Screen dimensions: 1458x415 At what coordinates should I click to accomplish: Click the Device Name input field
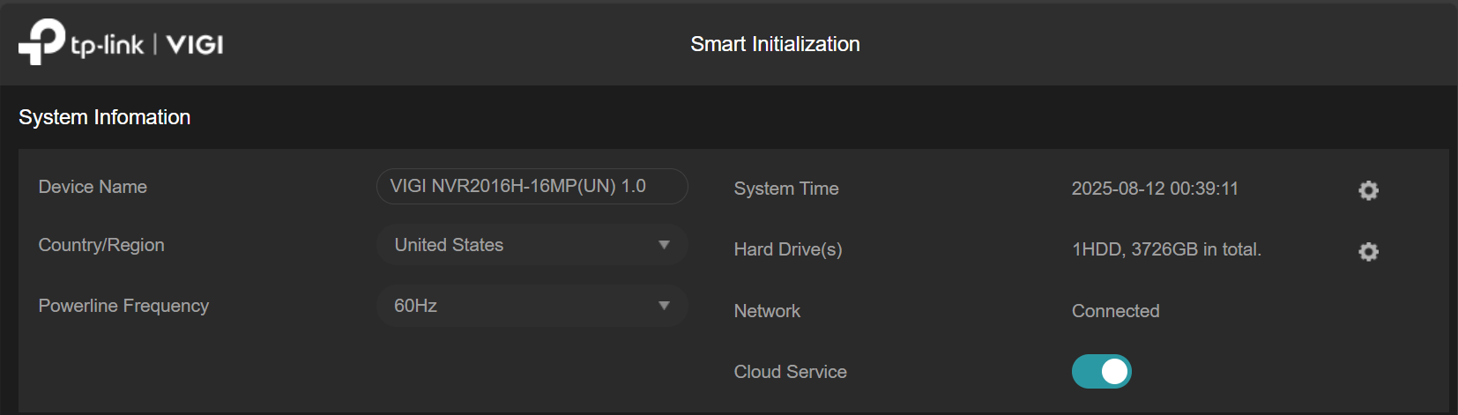point(532,187)
